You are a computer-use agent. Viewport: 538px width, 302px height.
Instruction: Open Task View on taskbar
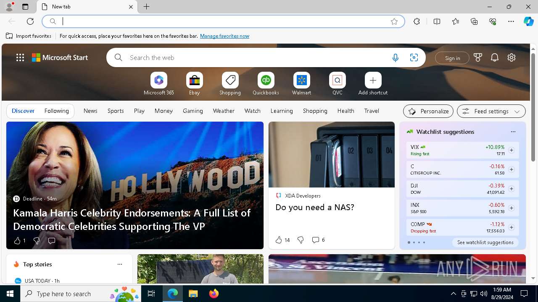(151, 294)
